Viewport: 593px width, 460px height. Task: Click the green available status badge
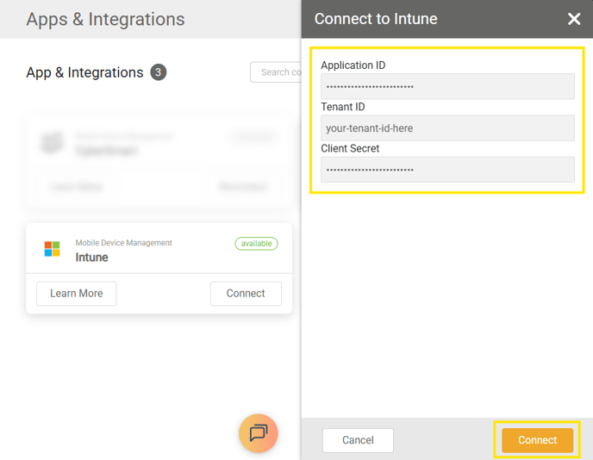tap(256, 244)
